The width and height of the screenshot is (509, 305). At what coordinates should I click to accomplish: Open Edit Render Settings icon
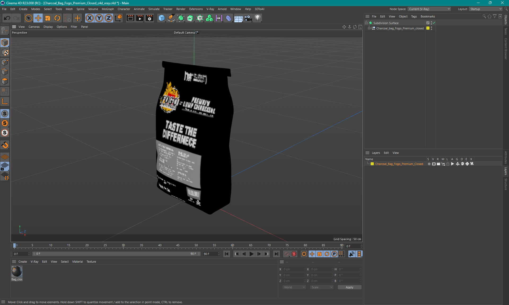tap(150, 18)
